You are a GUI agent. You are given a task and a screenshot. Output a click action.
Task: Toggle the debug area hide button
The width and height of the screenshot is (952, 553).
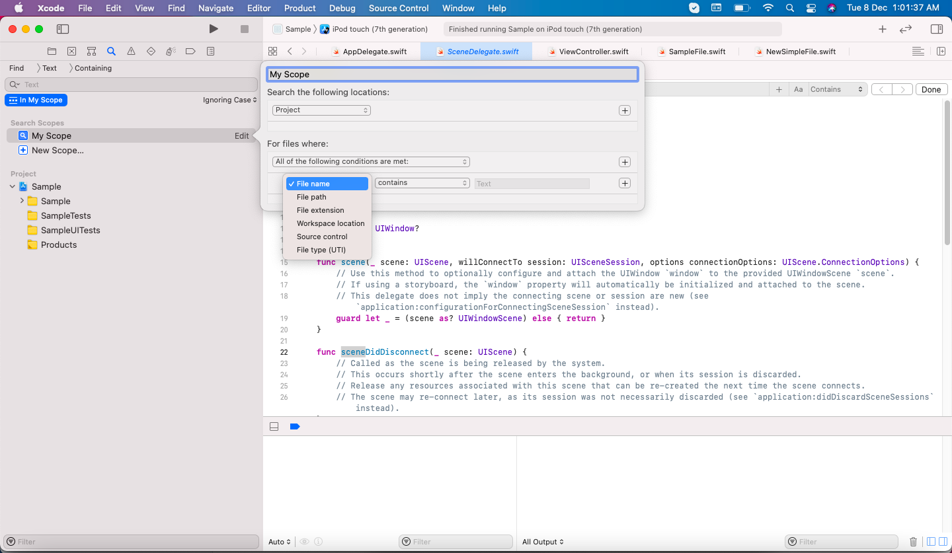pyautogui.click(x=274, y=427)
